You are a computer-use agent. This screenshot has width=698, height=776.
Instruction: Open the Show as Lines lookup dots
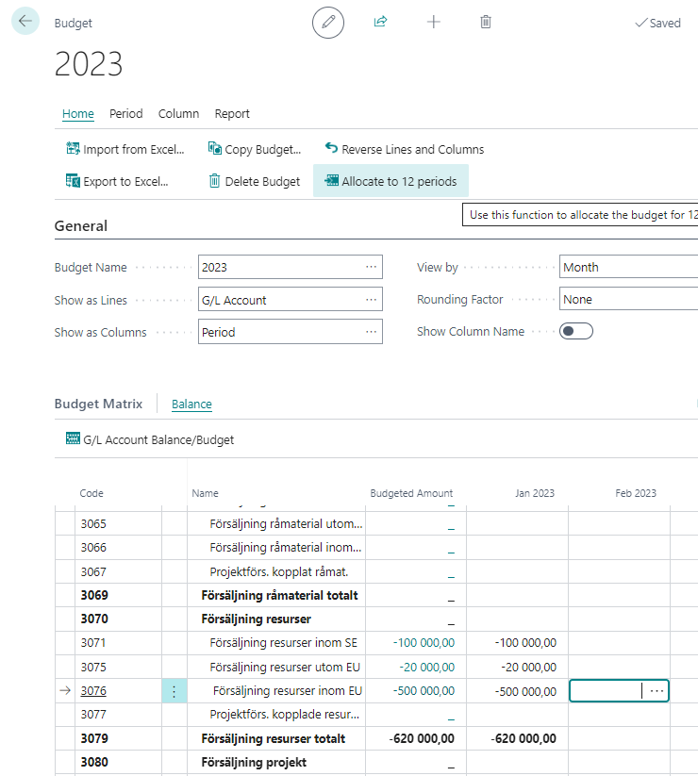(x=372, y=300)
